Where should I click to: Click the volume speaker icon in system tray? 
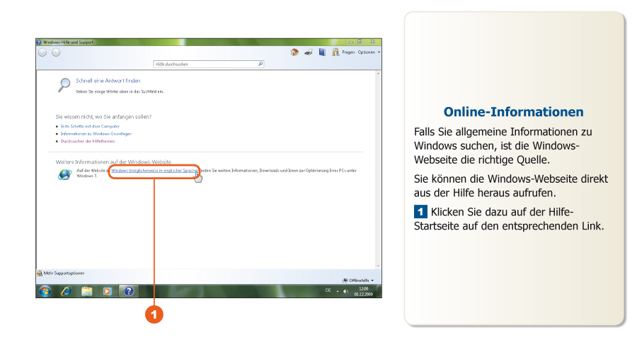click(345, 292)
